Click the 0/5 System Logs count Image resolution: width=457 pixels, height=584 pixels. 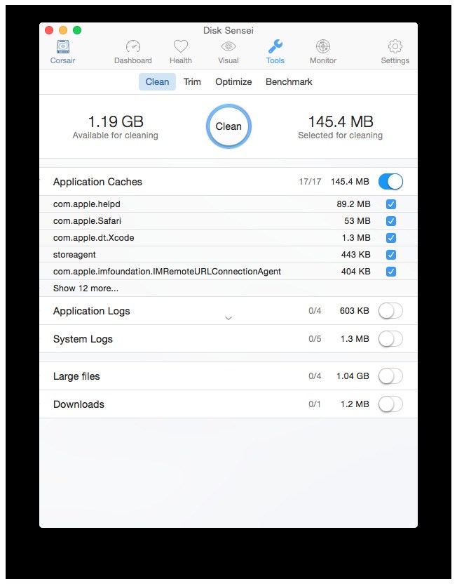tap(315, 339)
